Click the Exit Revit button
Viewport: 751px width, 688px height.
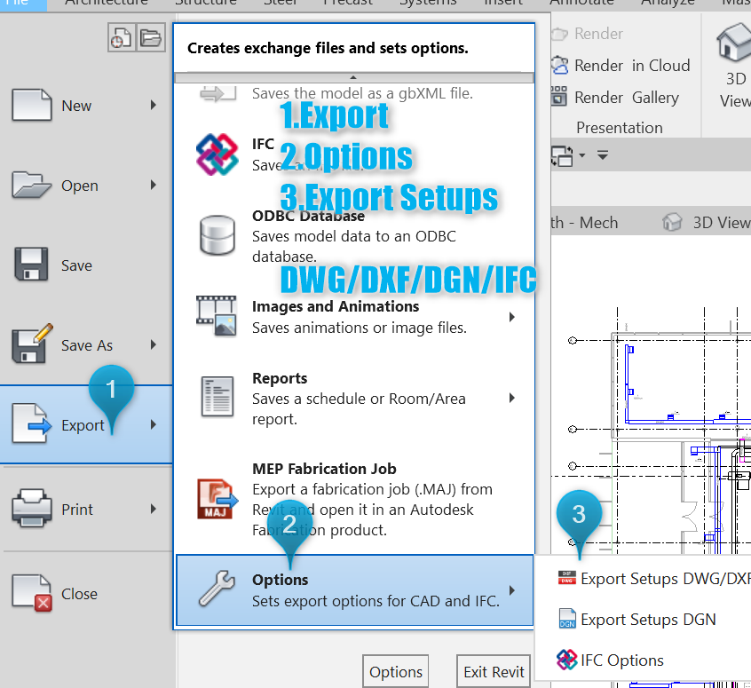[494, 672]
